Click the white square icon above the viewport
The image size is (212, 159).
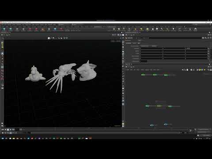coord(49,38)
